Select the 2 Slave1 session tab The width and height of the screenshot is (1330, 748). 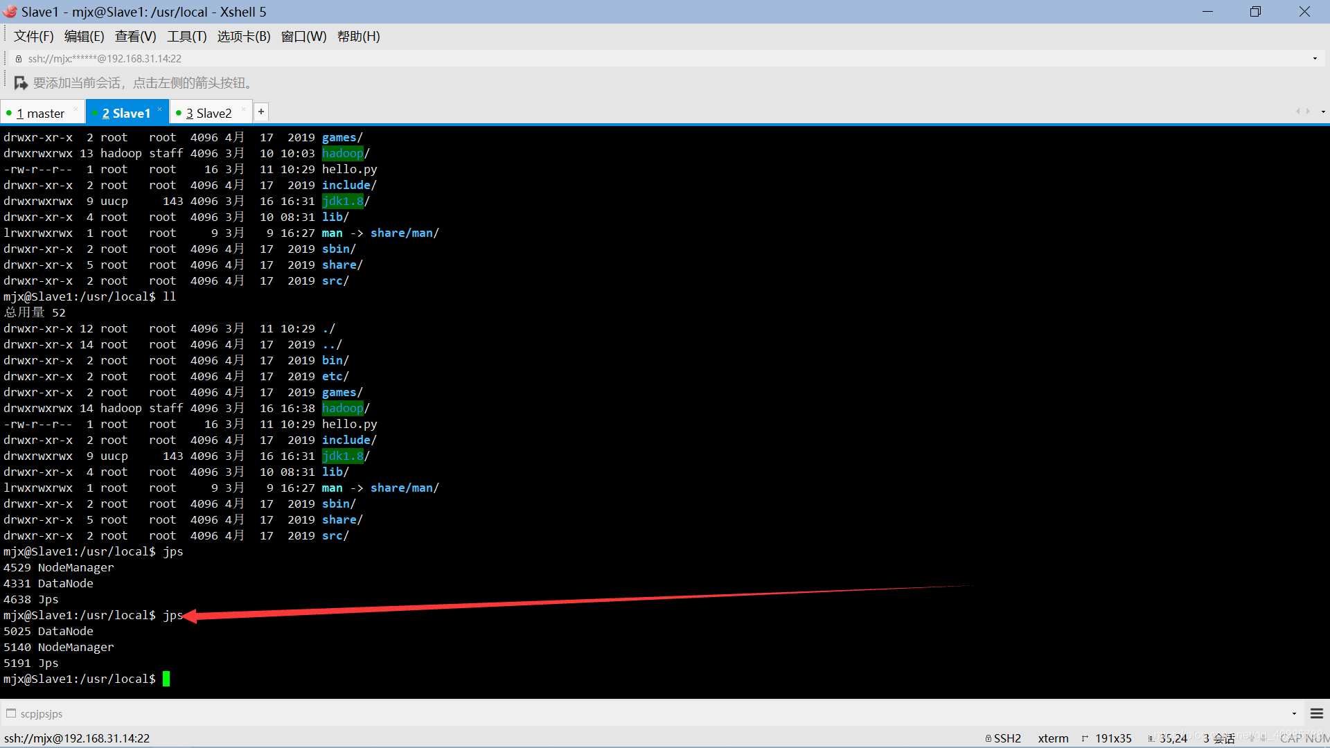pyautogui.click(x=126, y=113)
